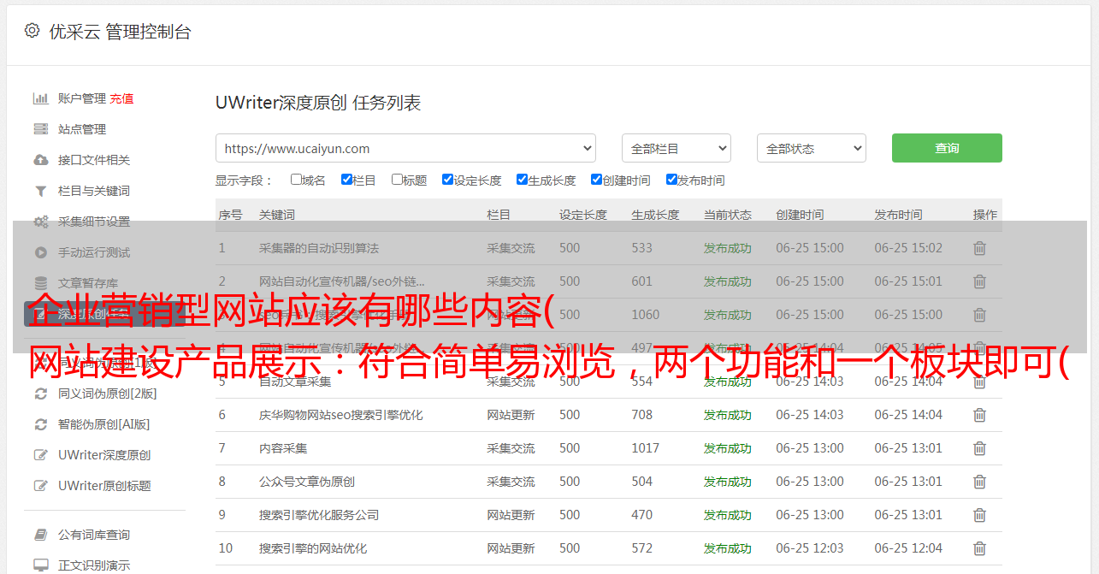Click the cloud upload icon for 接口文件相关

pyautogui.click(x=40, y=160)
